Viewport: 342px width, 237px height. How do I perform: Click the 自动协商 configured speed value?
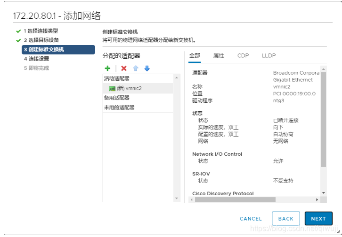(x=283, y=134)
